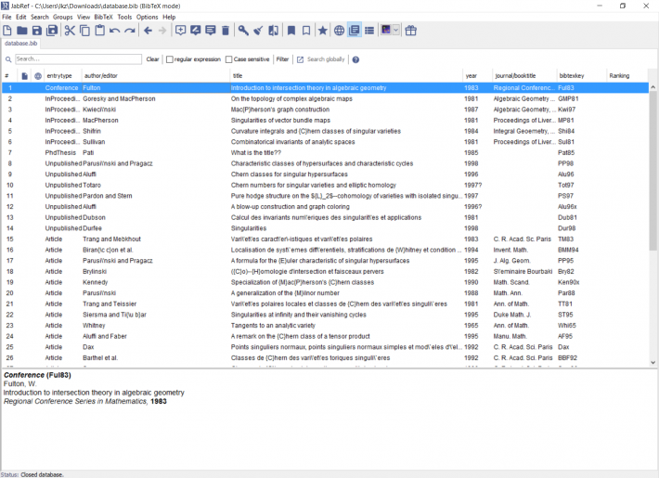Select the Whitney 'Tangents to an analytic variety' row
The height and width of the screenshot is (478, 659).
coord(325,326)
